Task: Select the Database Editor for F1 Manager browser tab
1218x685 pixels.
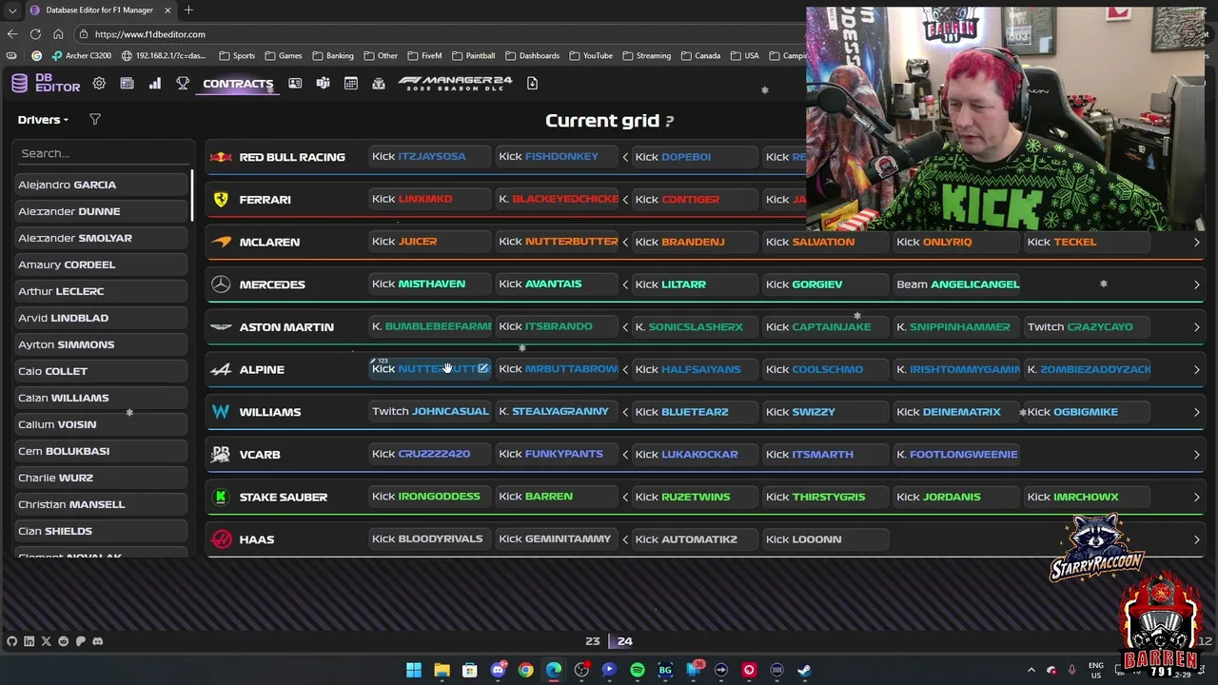Action: (x=100, y=10)
